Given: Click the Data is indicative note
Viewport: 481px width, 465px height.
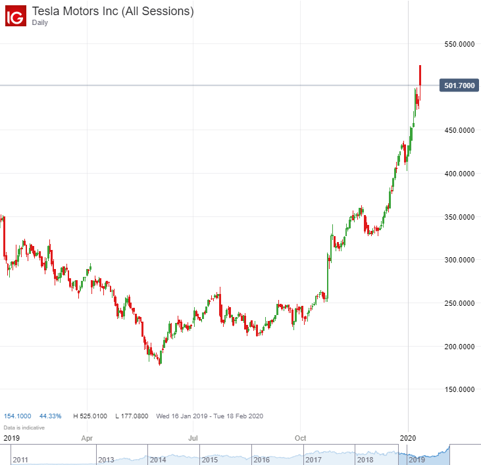Looking at the screenshot, I should pos(24,428).
